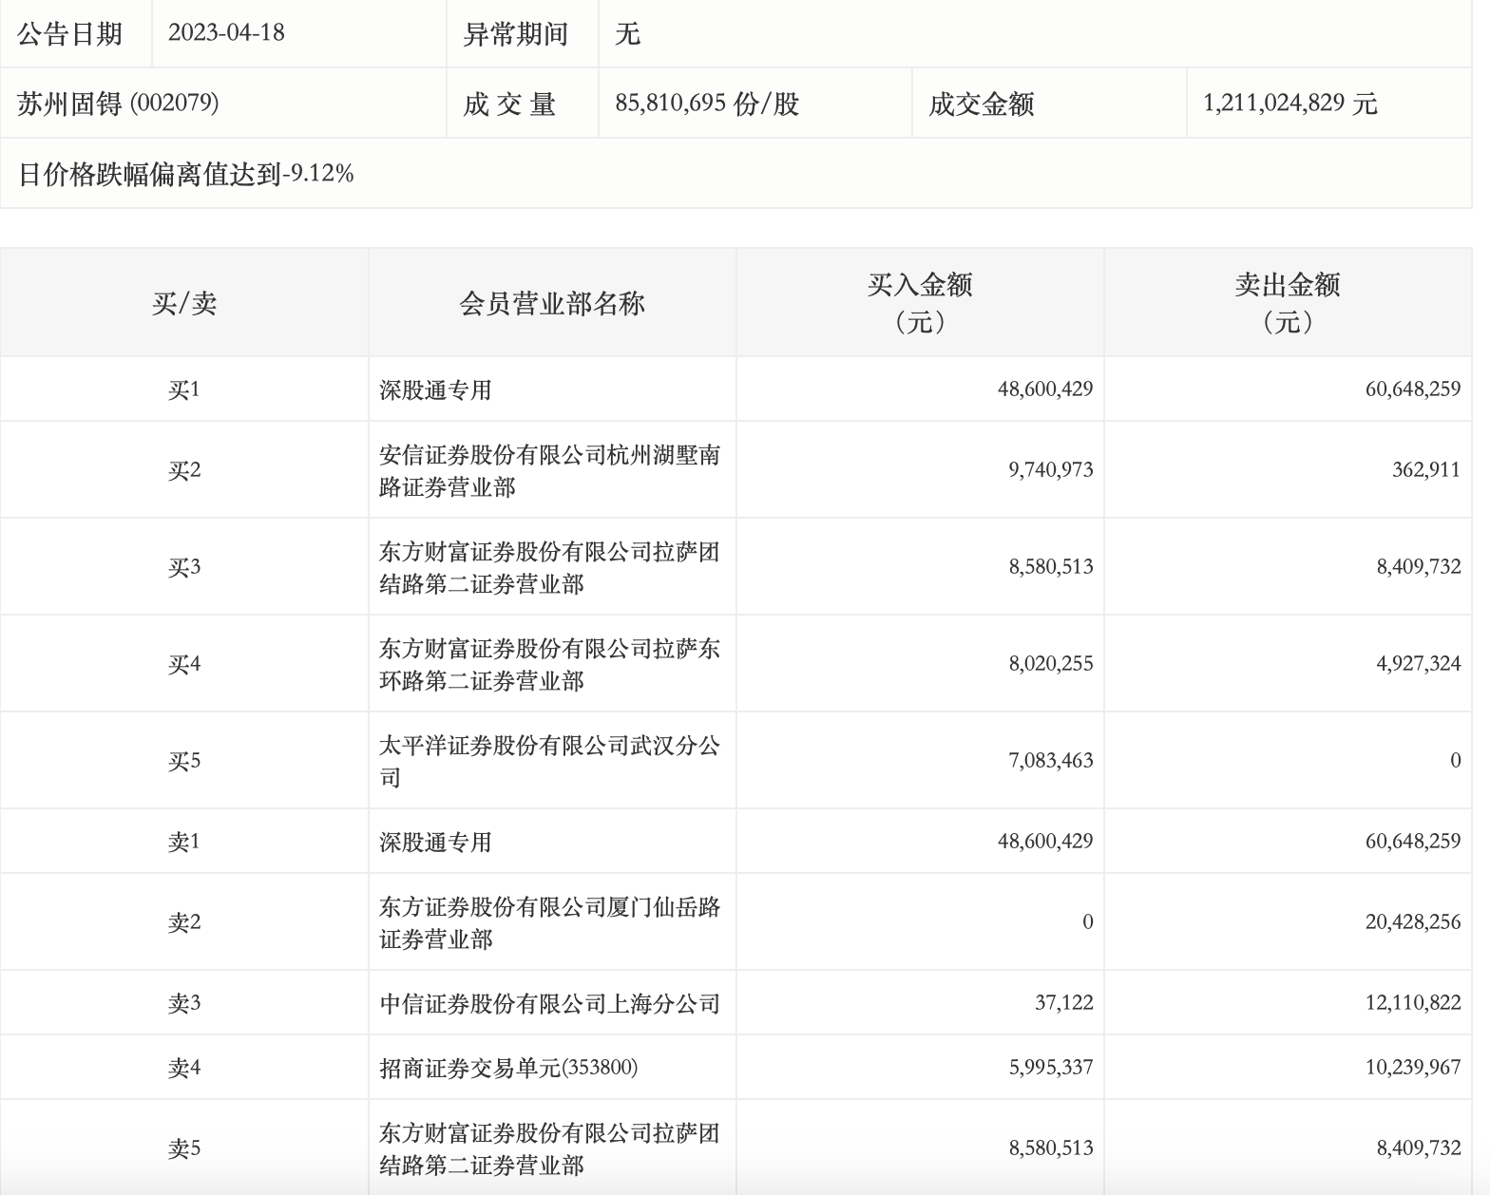Click the 日价格跌幅偏离值达到-9.12% description row

click(x=186, y=174)
